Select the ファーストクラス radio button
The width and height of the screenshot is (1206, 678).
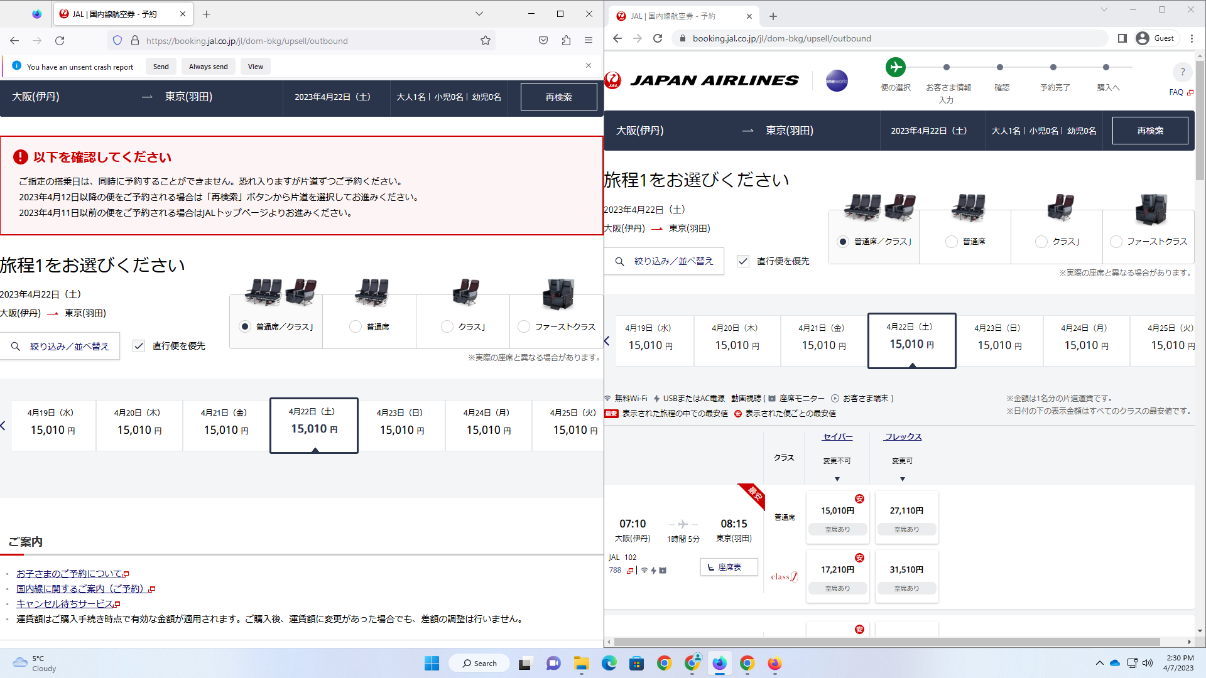[x=1116, y=241]
